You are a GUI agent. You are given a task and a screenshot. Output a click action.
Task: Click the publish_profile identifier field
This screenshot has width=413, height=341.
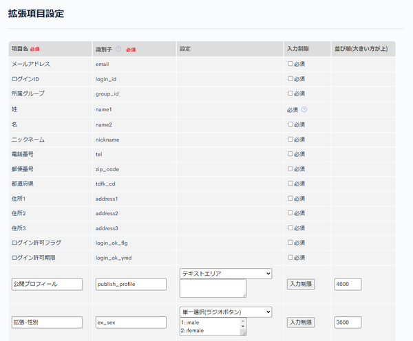pos(131,284)
